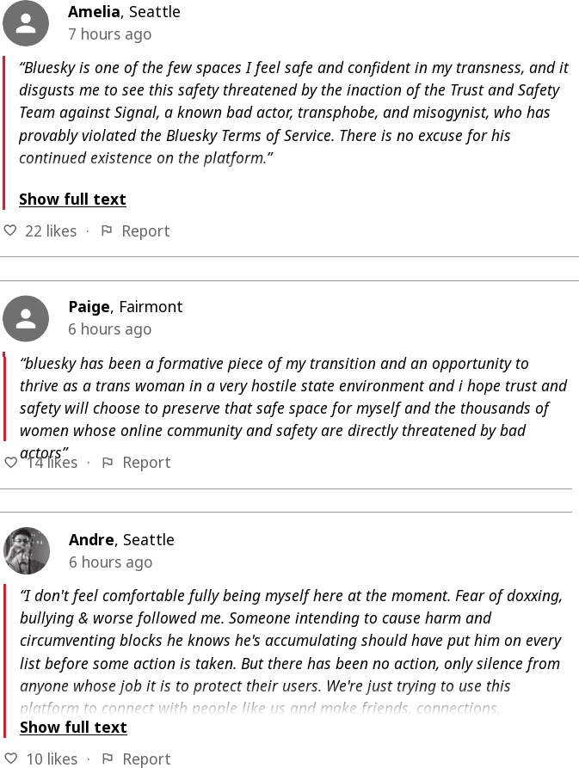579x768 pixels.
Task: Like Paige's comment via heart icon
Action: point(10,463)
